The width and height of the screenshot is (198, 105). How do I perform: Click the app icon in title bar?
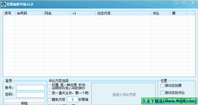[x=4, y=4]
